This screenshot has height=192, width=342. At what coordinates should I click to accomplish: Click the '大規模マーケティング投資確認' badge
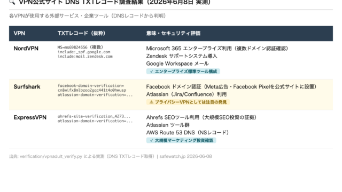point(181,140)
